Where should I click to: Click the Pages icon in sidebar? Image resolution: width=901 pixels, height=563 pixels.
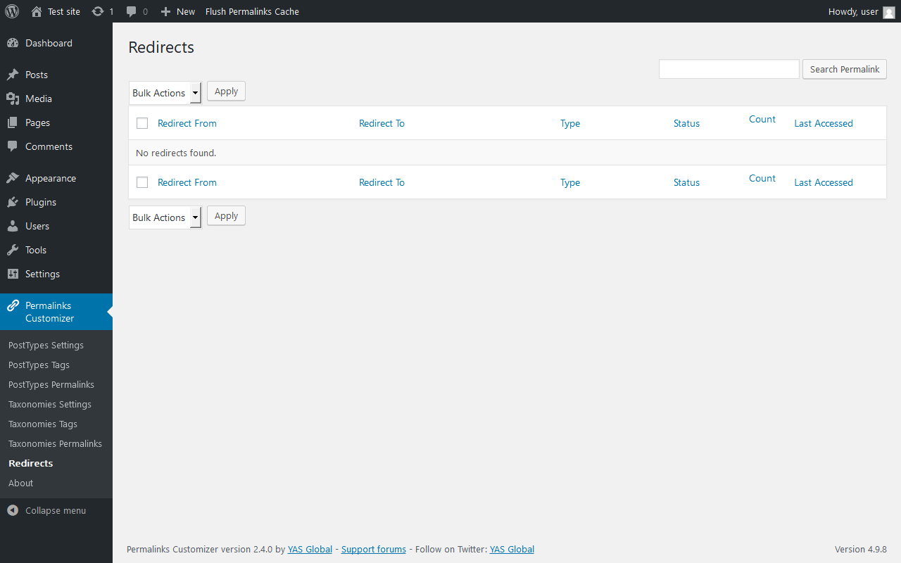click(x=13, y=122)
